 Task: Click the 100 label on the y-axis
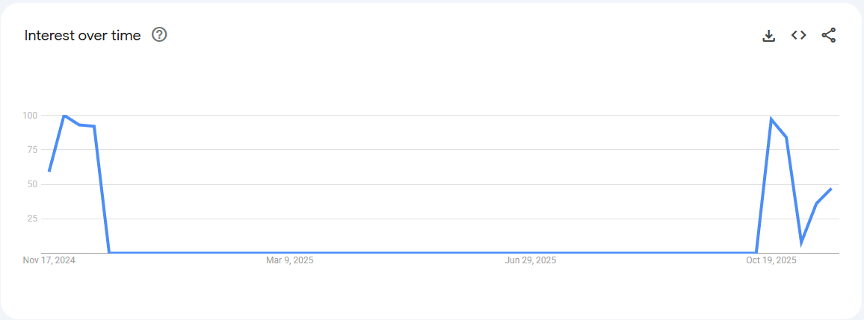pos(30,116)
